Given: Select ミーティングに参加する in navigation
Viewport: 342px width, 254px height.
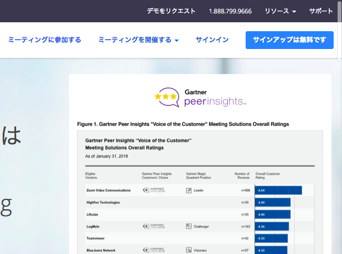Looking at the screenshot, I should [45, 40].
